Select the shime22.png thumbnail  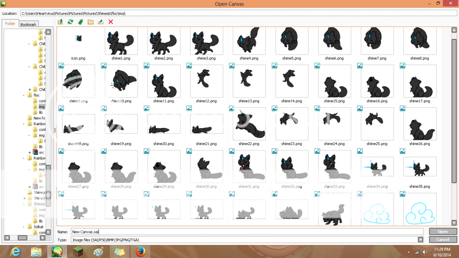tap(248, 124)
